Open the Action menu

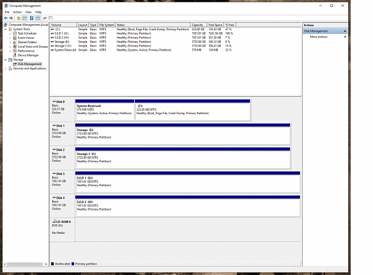pyautogui.click(x=17, y=12)
